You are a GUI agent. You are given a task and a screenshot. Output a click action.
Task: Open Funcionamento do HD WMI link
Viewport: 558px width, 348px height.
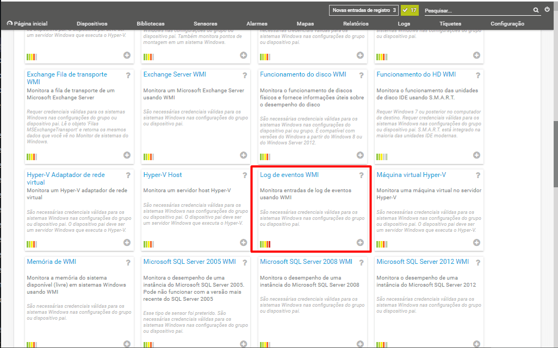[x=416, y=74]
